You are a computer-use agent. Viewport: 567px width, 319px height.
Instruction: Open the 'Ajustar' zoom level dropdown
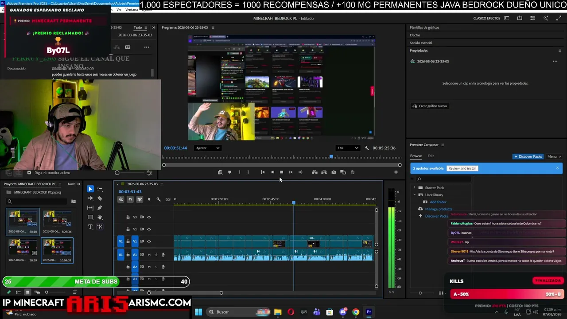(207, 148)
